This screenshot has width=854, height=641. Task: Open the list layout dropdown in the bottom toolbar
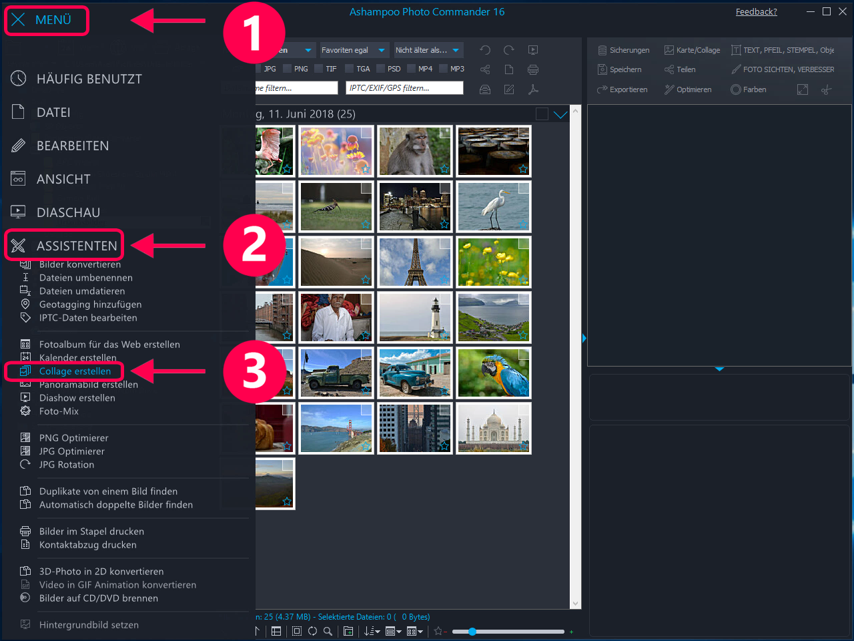394,631
